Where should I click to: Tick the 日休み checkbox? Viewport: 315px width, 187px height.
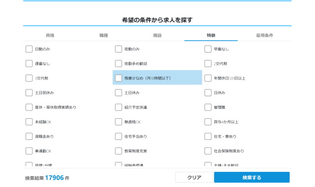[208, 93]
